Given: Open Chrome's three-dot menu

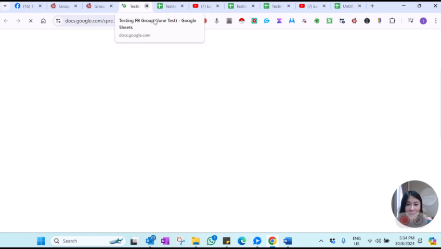Looking at the screenshot, I should (436, 21).
